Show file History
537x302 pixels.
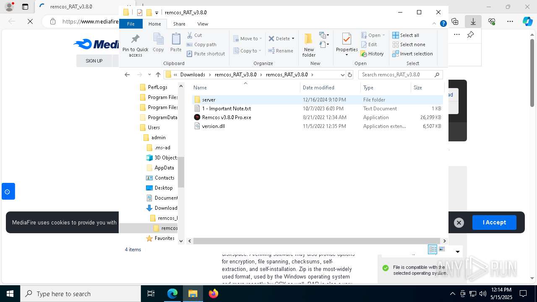(x=372, y=54)
